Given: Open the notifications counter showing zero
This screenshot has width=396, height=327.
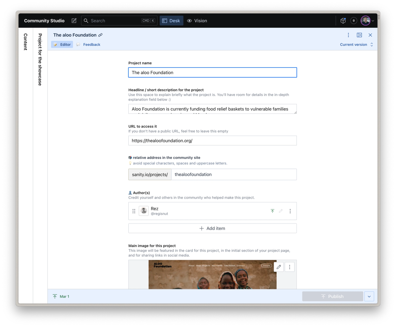Looking at the screenshot, I should tap(354, 21).
